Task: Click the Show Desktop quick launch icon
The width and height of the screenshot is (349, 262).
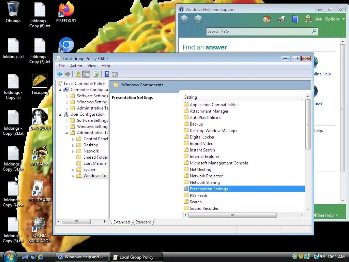Action: coord(25,257)
